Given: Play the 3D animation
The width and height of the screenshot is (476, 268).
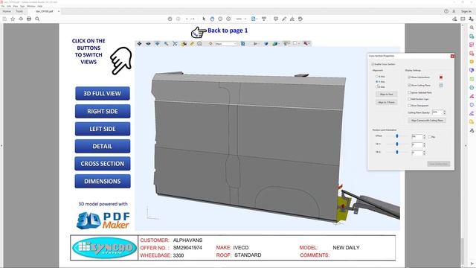Looking at the screenshot, I should (x=255, y=44).
